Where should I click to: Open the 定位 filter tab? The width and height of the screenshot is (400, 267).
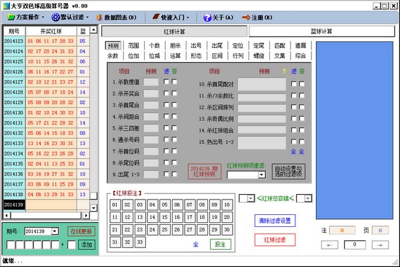click(238, 45)
